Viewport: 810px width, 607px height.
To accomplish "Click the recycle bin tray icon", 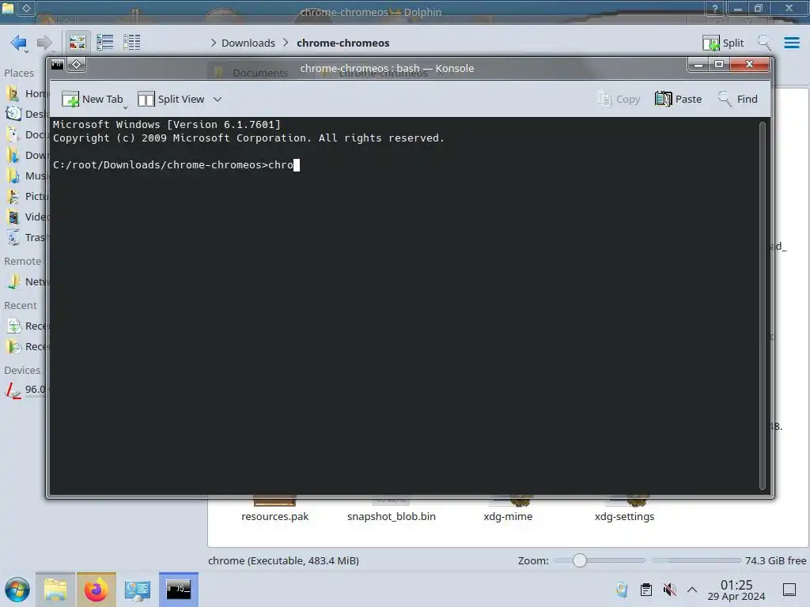I will coord(622,590).
